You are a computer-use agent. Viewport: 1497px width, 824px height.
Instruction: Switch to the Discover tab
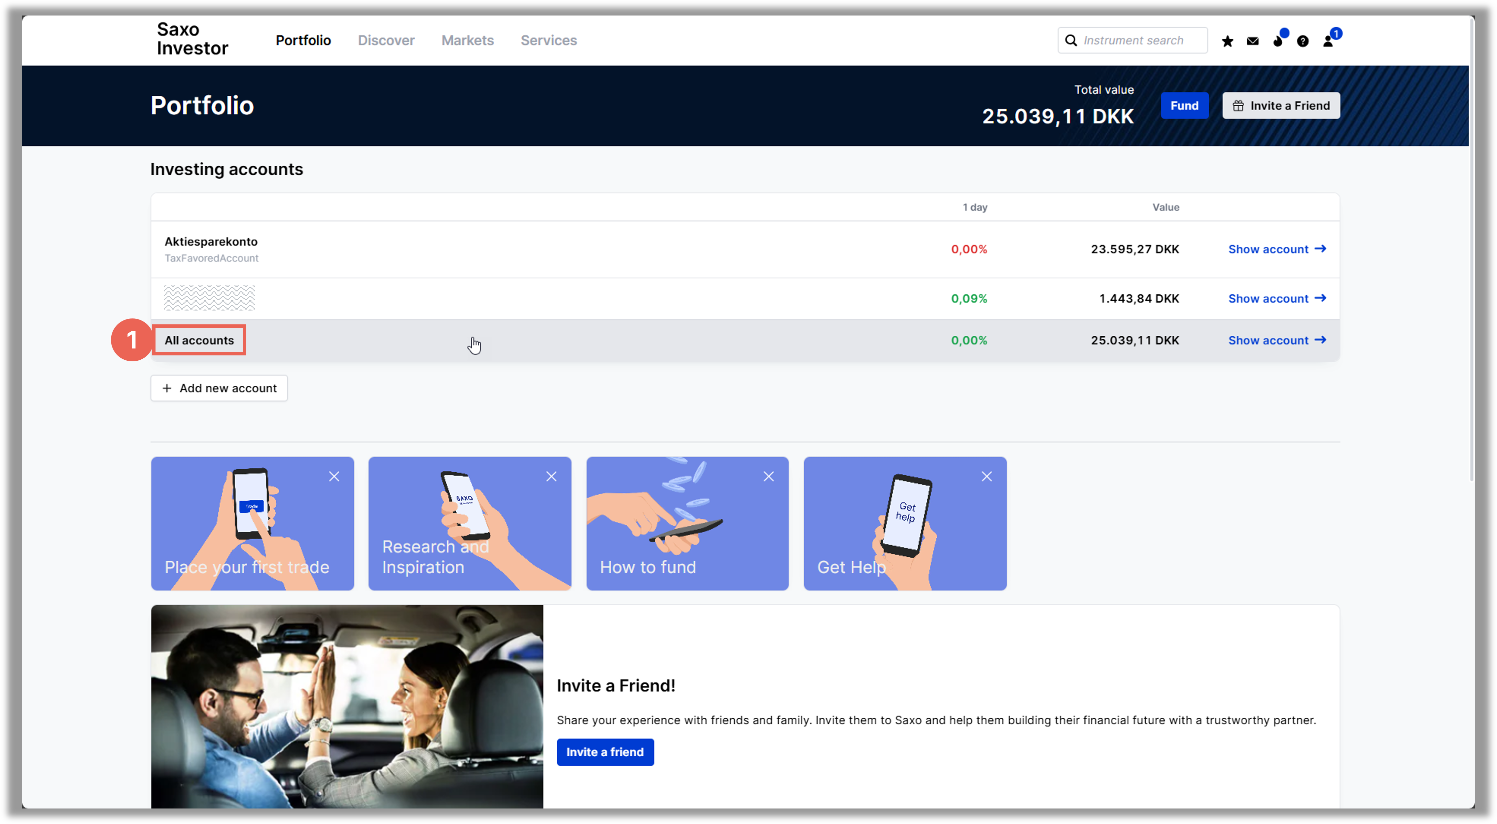[x=386, y=41]
